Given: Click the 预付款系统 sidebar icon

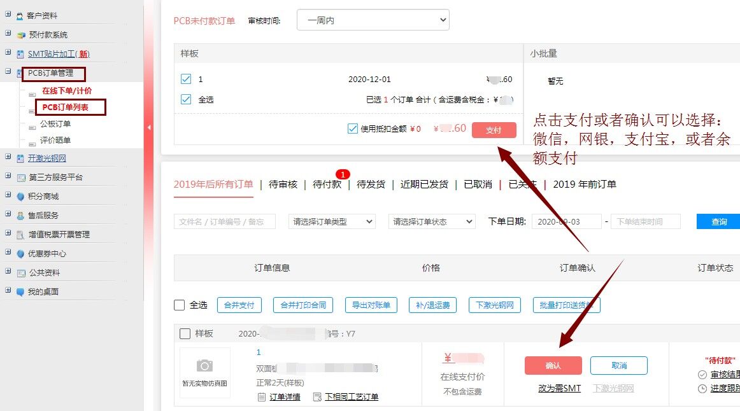Looking at the screenshot, I should tap(20, 35).
